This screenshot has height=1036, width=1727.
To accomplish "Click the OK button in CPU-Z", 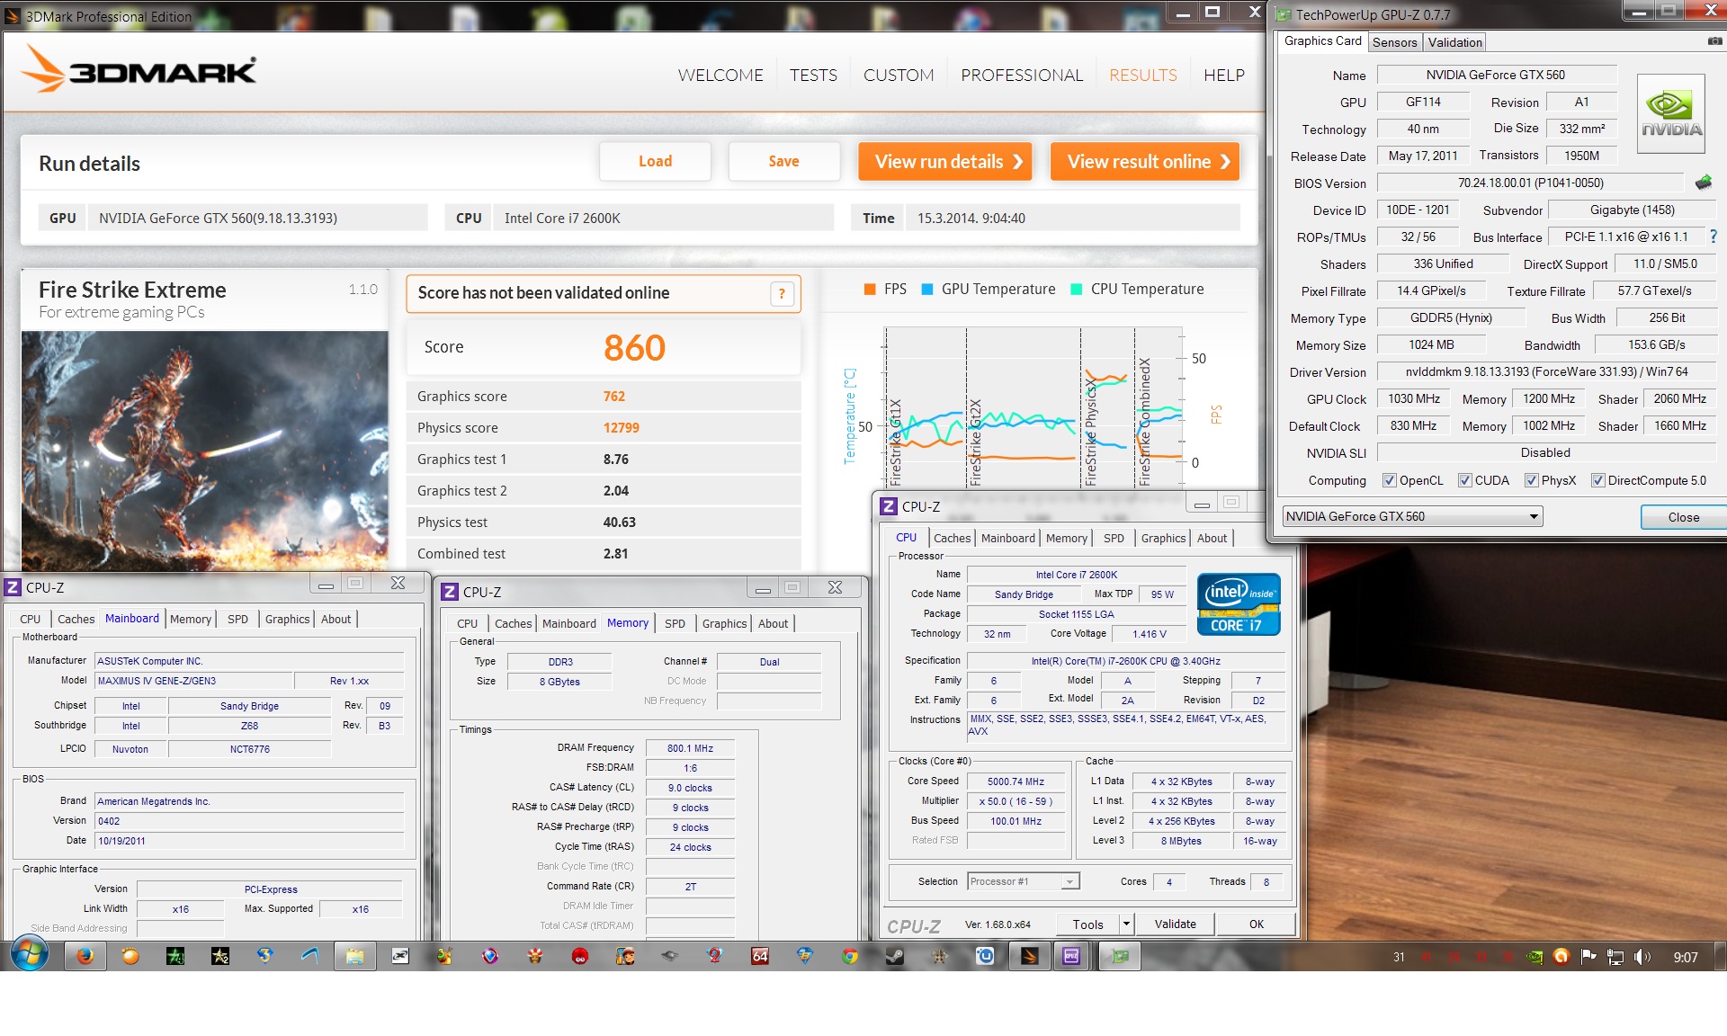I will (x=1256, y=924).
